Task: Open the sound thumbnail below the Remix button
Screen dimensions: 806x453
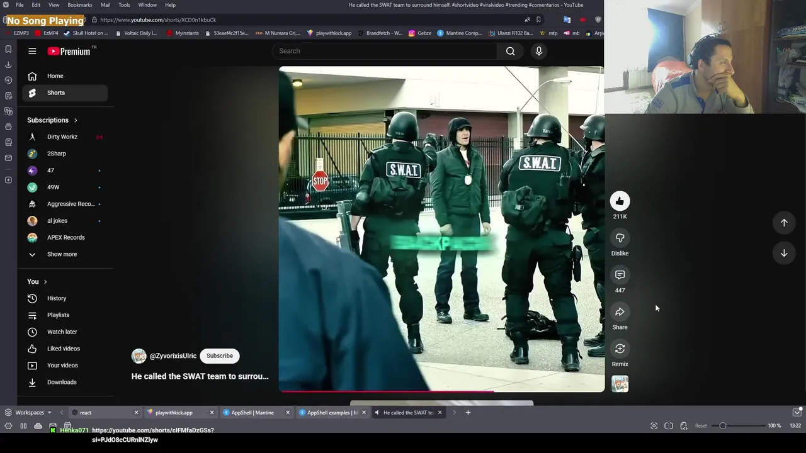Action: click(x=620, y=384)
